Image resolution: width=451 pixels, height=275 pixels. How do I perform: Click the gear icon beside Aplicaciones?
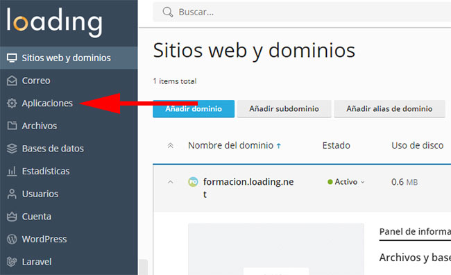[12, 103]
